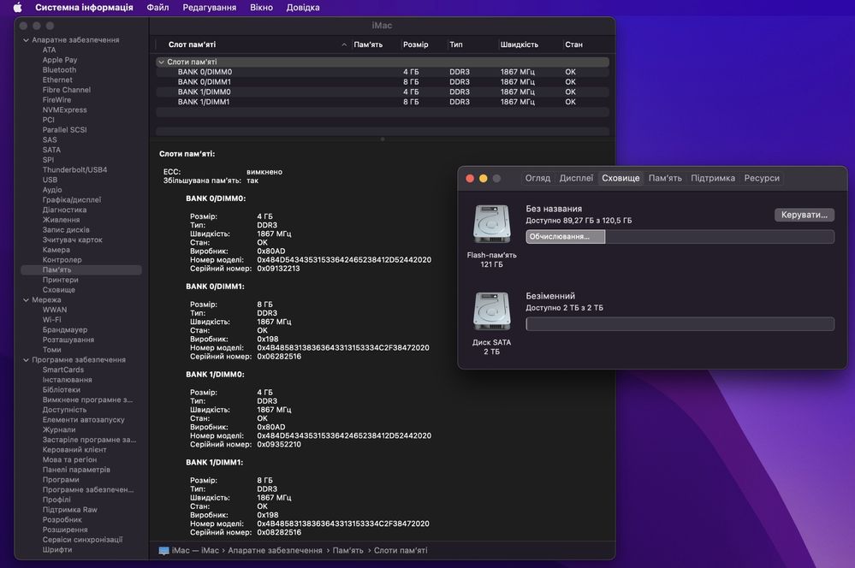
Task: Click the Обчислювання storage usage bar
Action: coord(680,237)
